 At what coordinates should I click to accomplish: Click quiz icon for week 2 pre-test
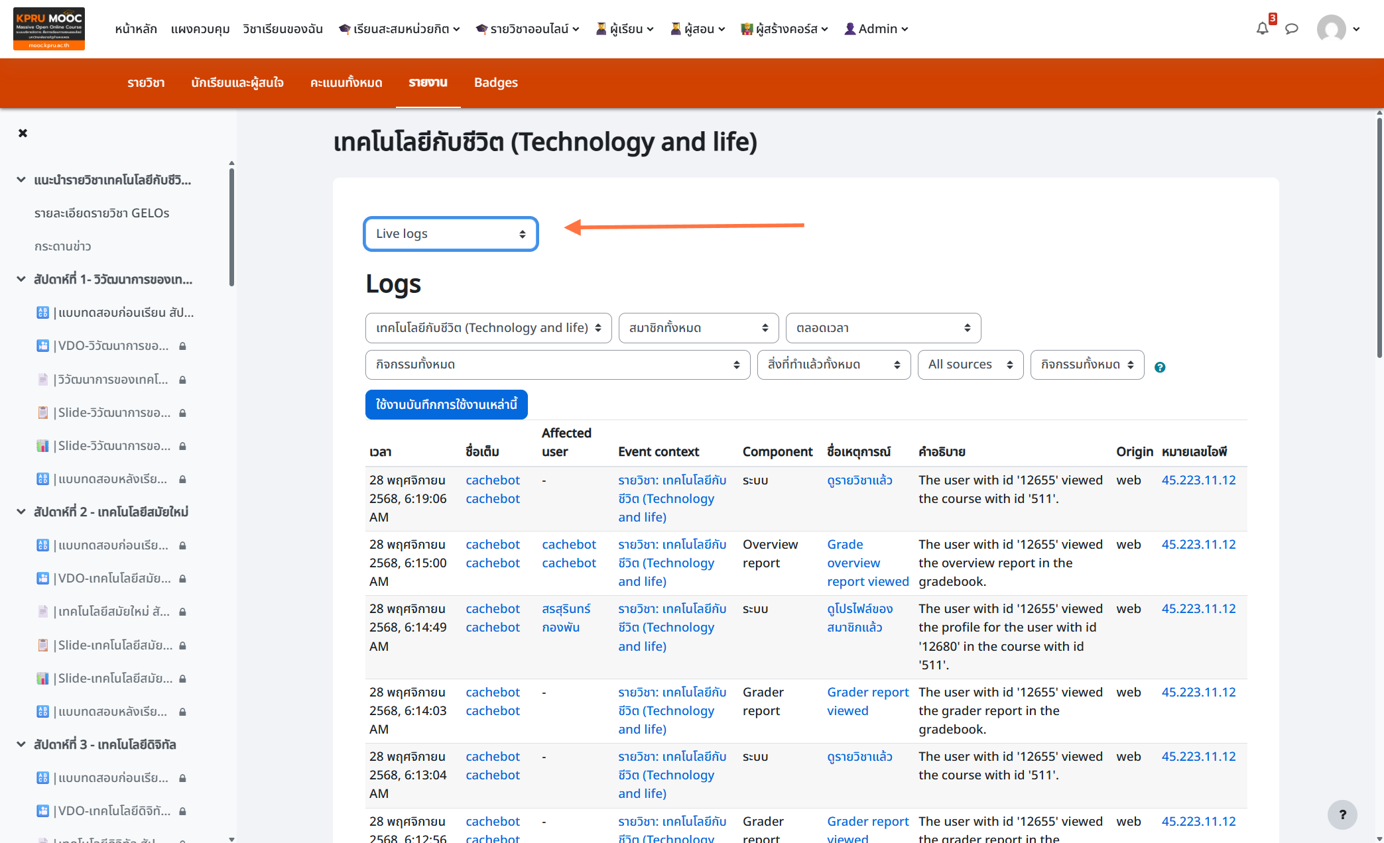coord(42,545)
